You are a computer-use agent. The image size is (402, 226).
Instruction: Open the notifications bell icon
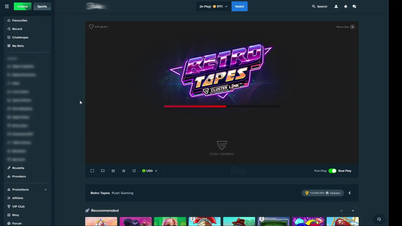coord(345,6)
